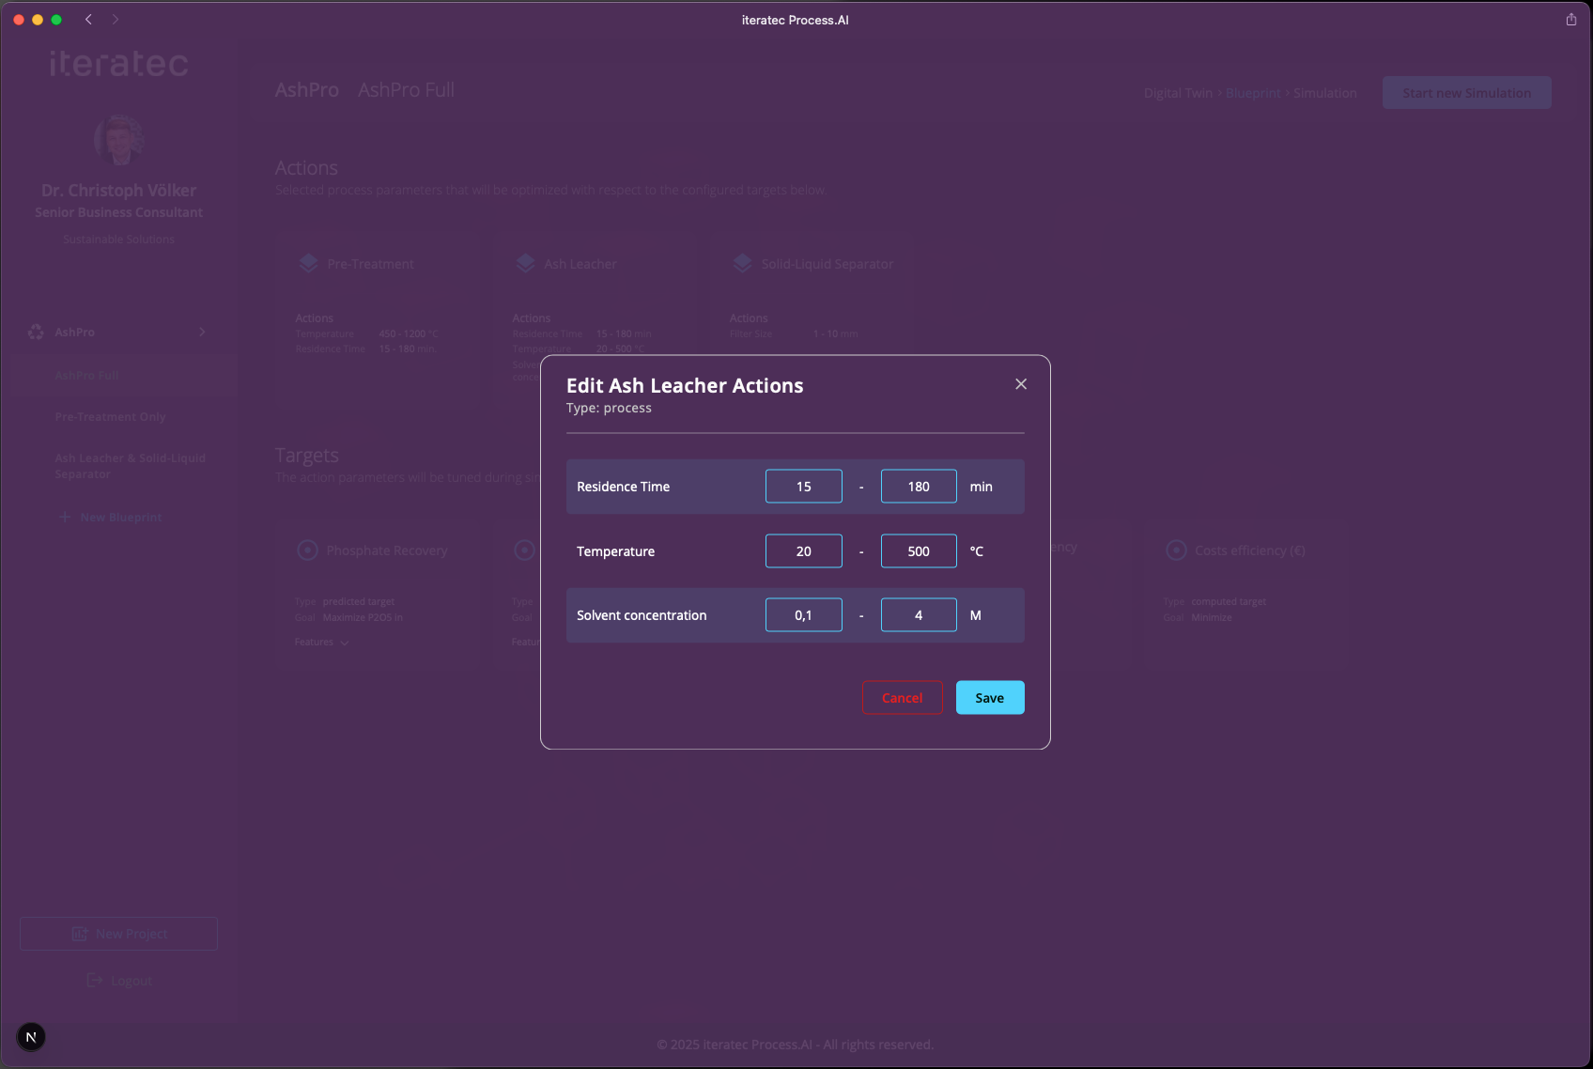Click the Solid-Liquid Separator layers icon
The width and height of the screenshot is (1593, 1069).
[x=742, y=264]
